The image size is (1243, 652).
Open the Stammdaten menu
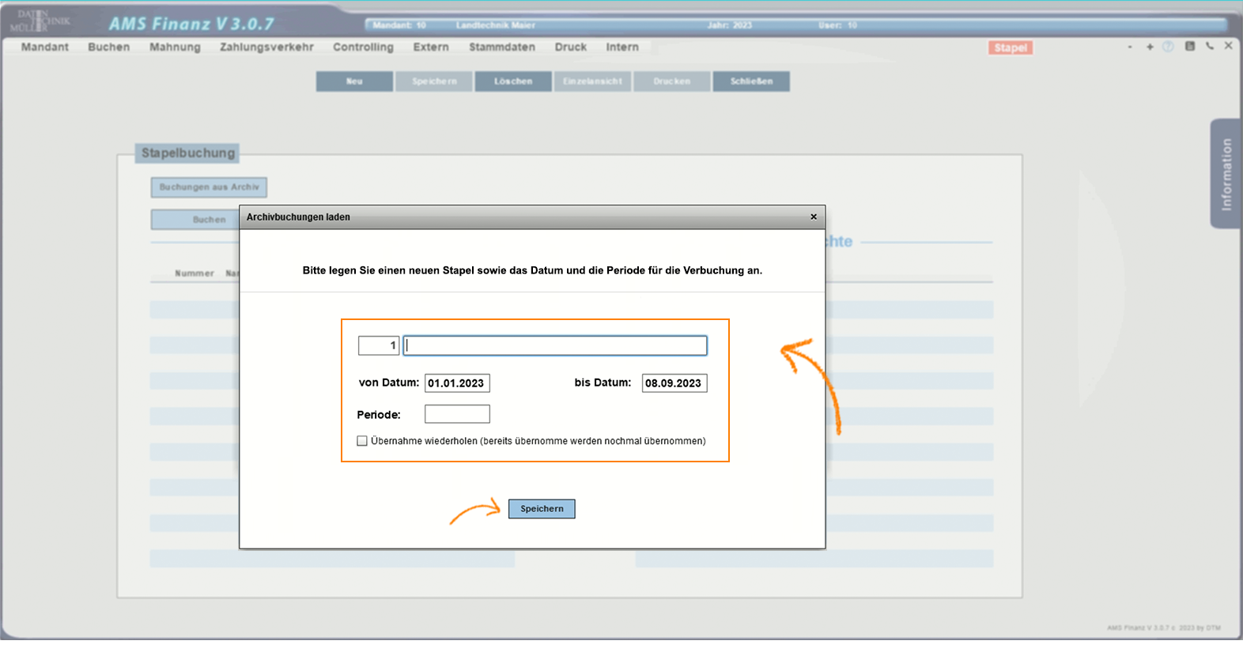coord(501,47)
